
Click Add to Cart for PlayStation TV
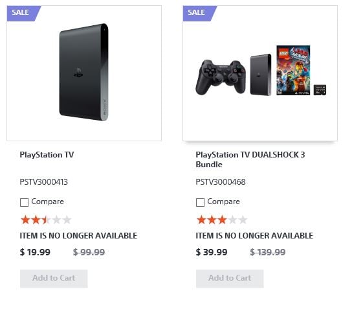(54, 278)
